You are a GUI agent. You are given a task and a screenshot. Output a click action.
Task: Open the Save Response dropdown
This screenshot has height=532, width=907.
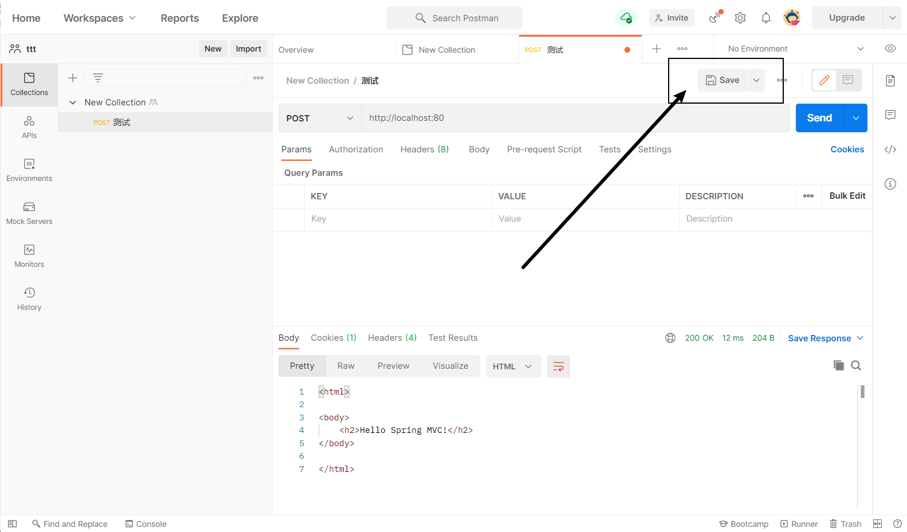tap(826, 338)
